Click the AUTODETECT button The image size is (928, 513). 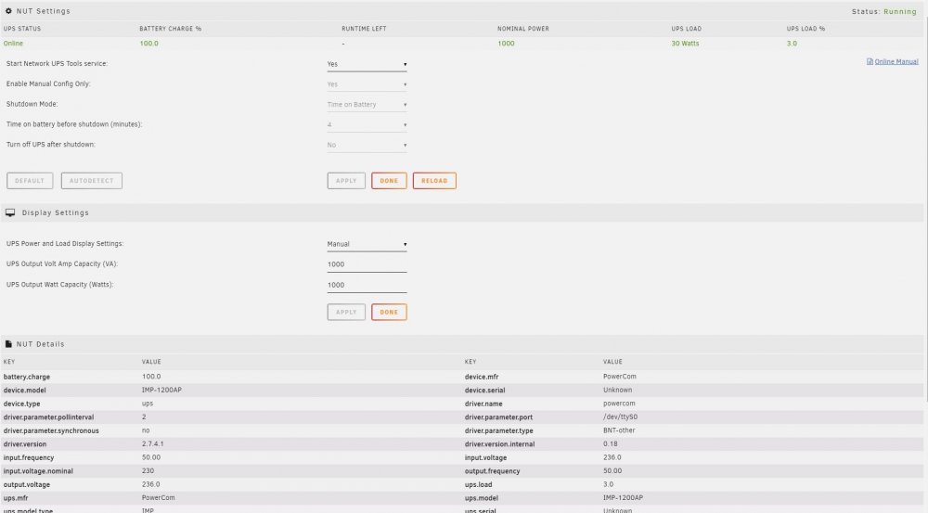point(92,181)
